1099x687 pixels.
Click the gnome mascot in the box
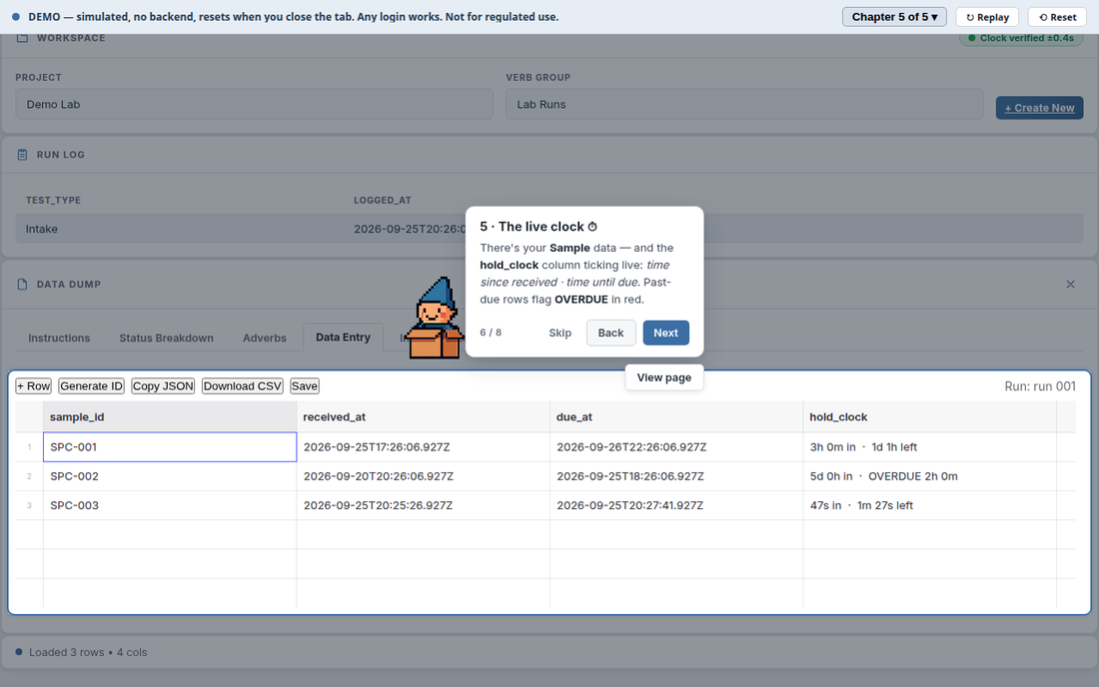pos(436,318)
